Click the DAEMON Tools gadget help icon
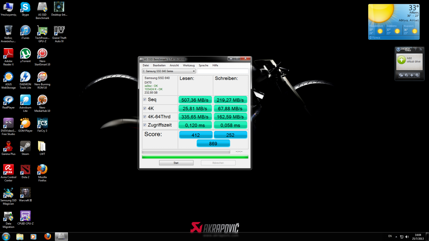 (415, 49)
